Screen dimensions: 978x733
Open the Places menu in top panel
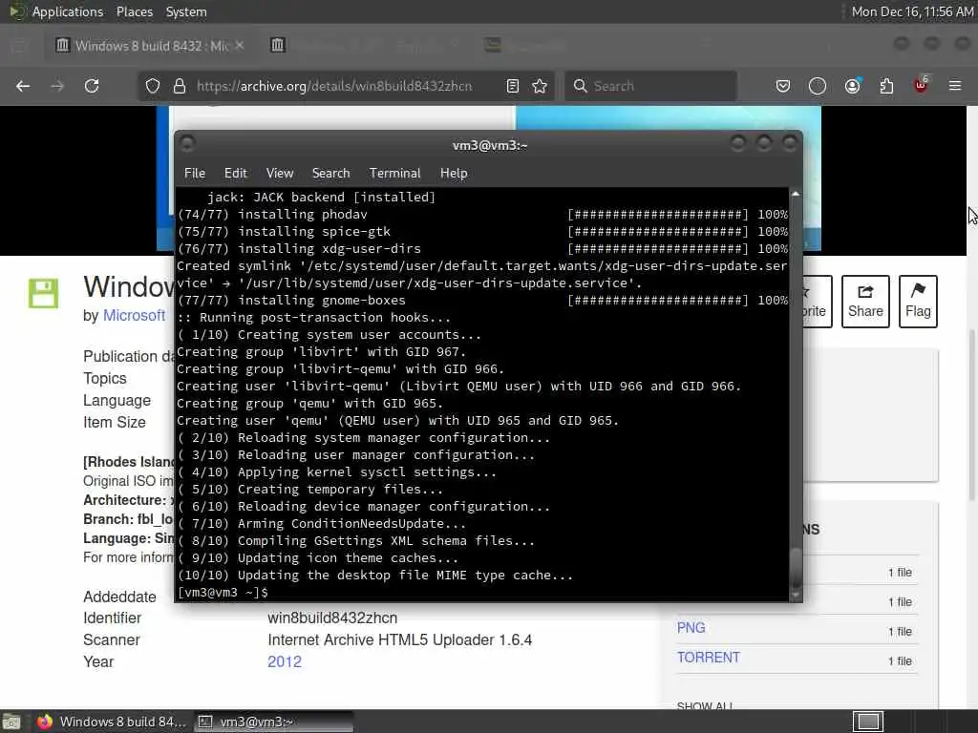(x=135, y=11)
